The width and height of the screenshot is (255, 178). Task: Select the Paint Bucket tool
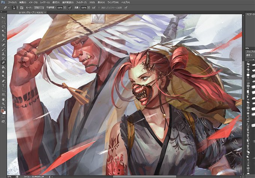pos(3,67)
